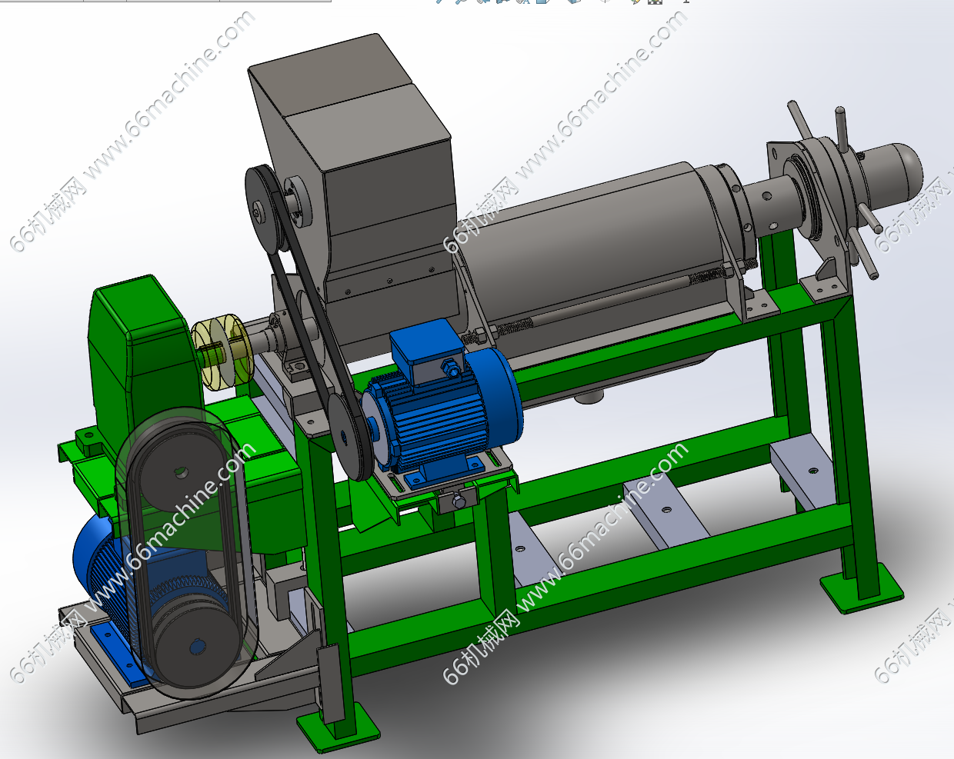Click the green frame's front-left foot plate

coord(337,727)
